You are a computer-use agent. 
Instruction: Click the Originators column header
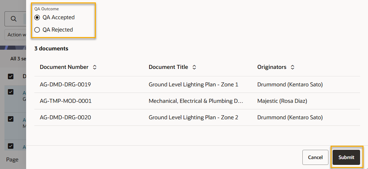[272, 67]
